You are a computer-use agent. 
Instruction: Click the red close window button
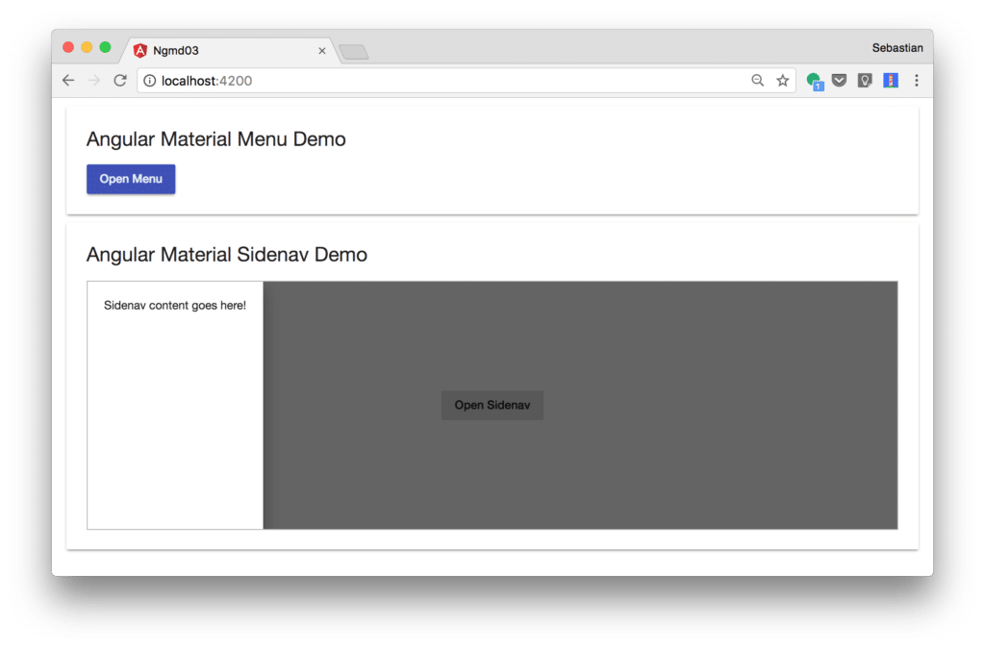point(68,47)
